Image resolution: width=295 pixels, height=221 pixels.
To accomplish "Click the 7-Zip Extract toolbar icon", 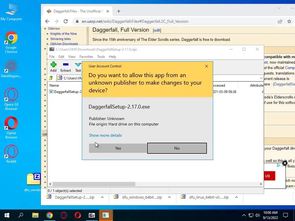I will [66, 67].
